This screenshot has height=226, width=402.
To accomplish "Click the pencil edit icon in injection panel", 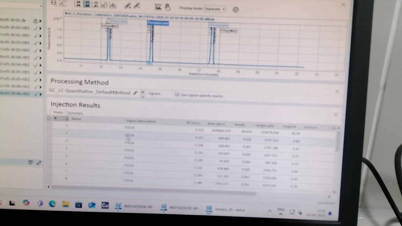I will coord(39,163).
